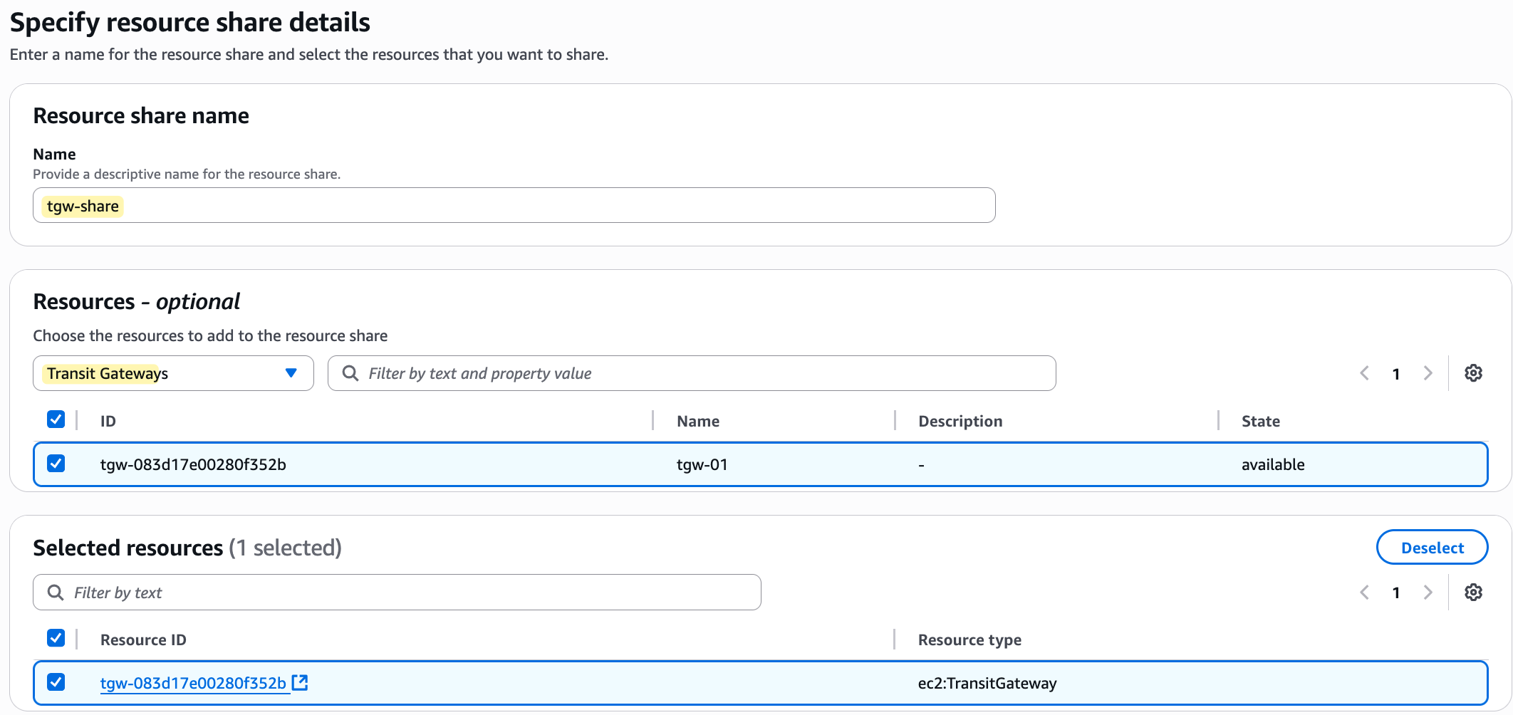This screenshot has height=715, width=1513.
Task: Click page number 1 in Resources pagination
Action: pyautogui.click(x=1396, y=374)
